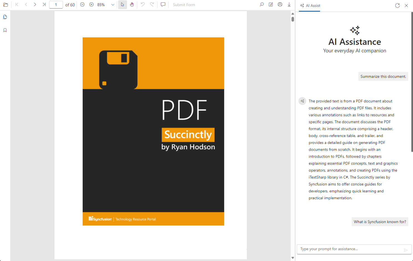Click the 'Technology Resource Portal' footer text
Viewport: 413px width, 261px height.
136,219
